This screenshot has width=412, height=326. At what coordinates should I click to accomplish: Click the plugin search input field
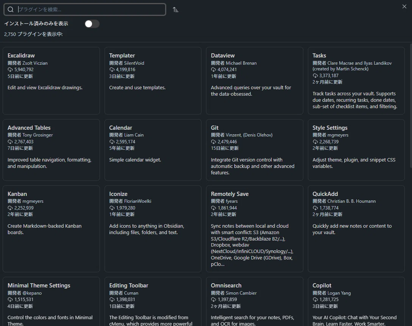(x=84, y=9)
